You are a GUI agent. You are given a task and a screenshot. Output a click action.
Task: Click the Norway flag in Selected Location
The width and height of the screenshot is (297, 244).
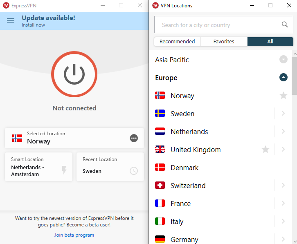point(17,138)
